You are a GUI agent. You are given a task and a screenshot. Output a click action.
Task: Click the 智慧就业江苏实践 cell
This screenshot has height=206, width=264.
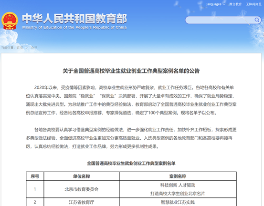(178, 202)
